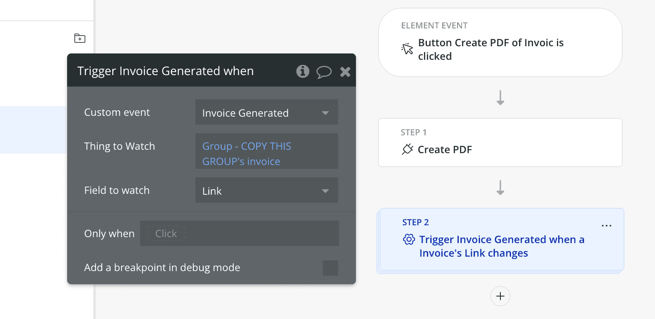This screenshot has height=319, width=655.
Task: Click the panel title Trigger Invoice Generated when
Action: coord(165,71)
